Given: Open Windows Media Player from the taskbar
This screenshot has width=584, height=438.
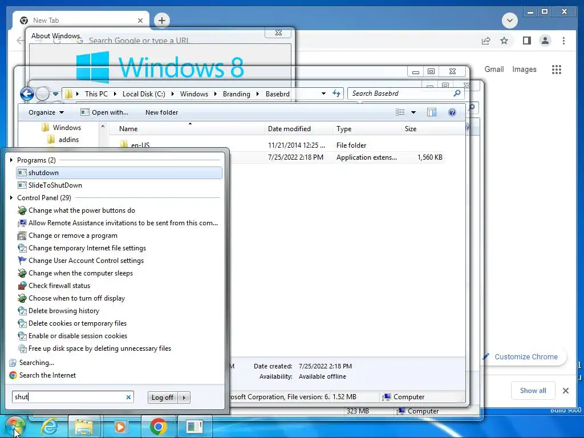Looking at the screenshot, I should [x=120, y=427].
